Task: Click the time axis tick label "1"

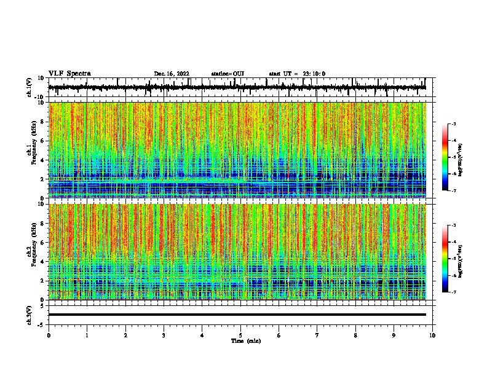Action: pos(87,335)
